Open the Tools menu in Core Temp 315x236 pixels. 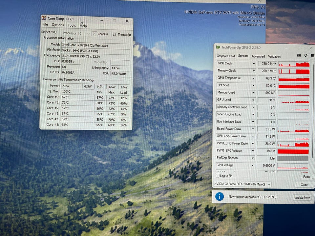click(x=72, y=25)
